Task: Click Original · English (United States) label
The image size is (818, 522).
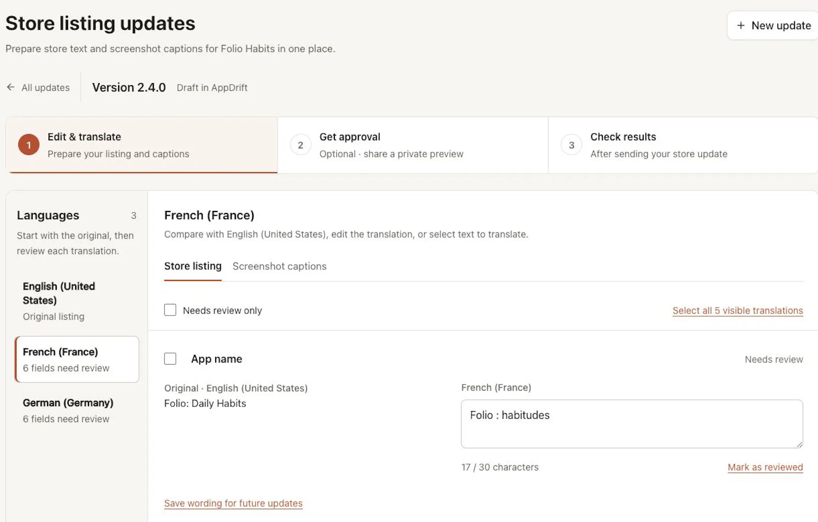Action: 236,388
